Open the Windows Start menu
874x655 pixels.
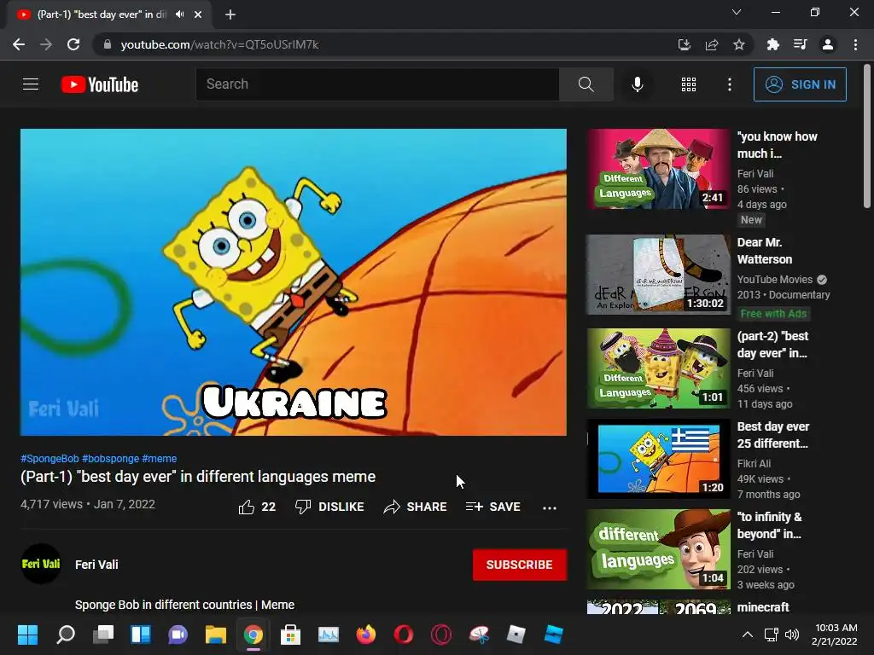click(x=27, y=635)
